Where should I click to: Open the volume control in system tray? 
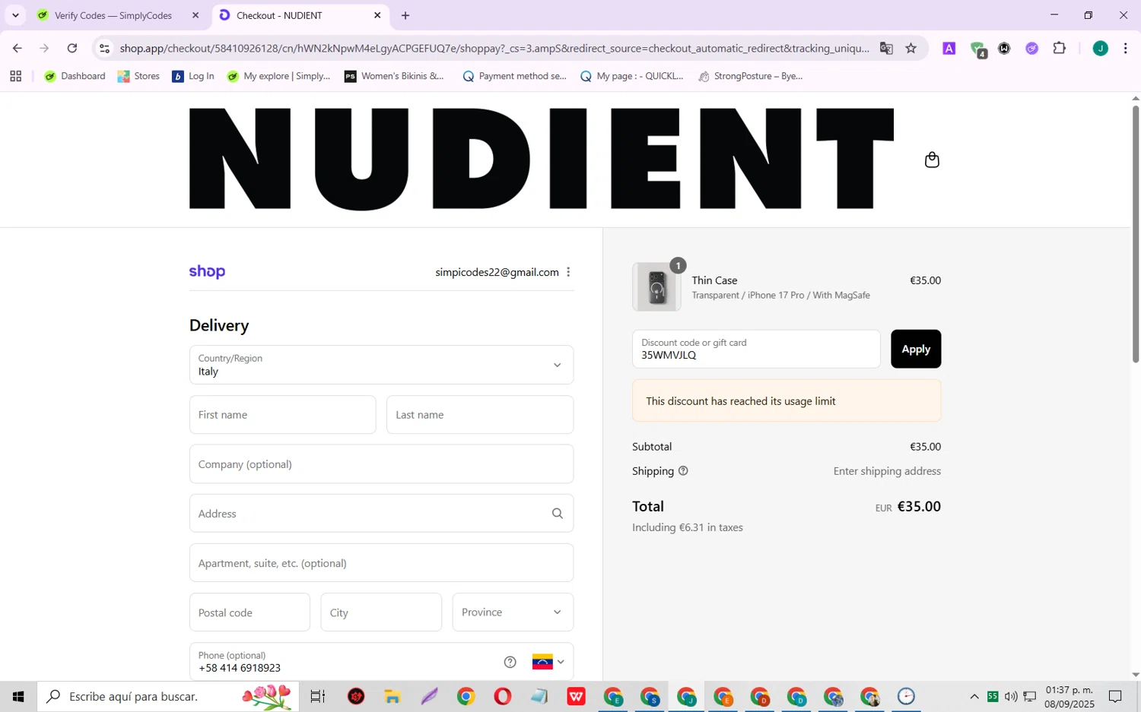(1011, 696)
